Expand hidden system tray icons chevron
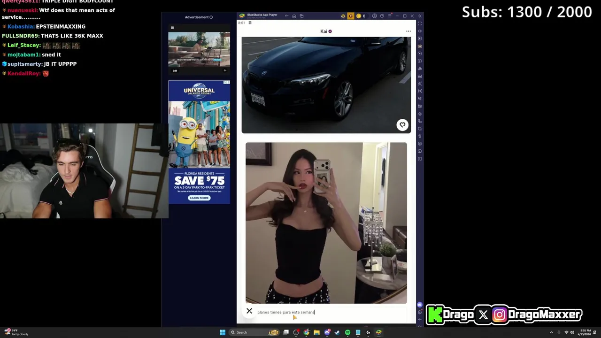Viewport: 601px width, 338px height. click(551, 332)
